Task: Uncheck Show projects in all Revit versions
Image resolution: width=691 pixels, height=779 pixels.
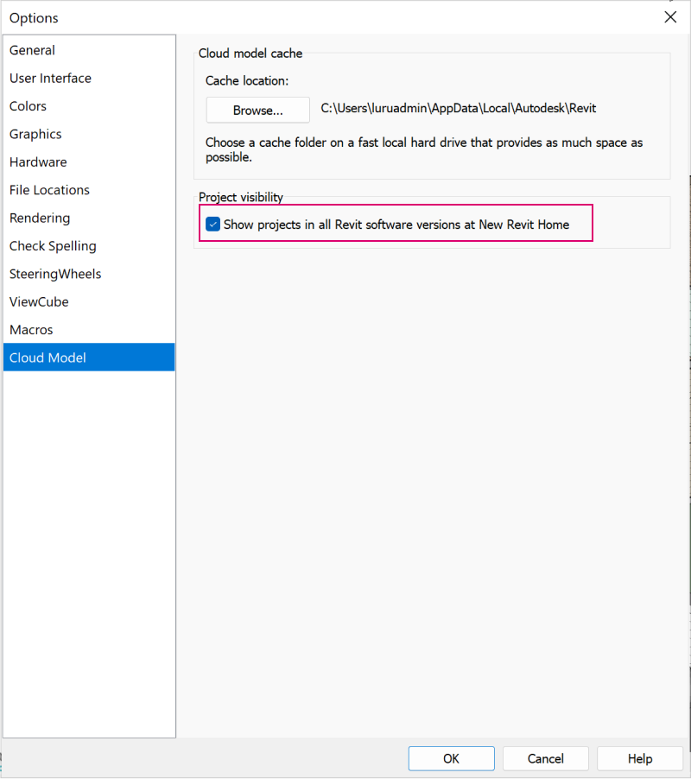Action: coord(212,224)
